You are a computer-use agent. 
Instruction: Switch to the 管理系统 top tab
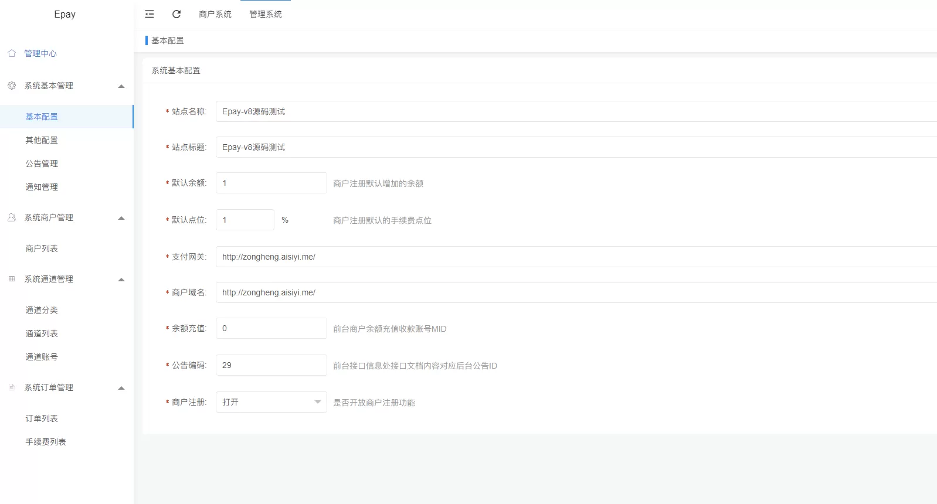click(x=266, y=14)
